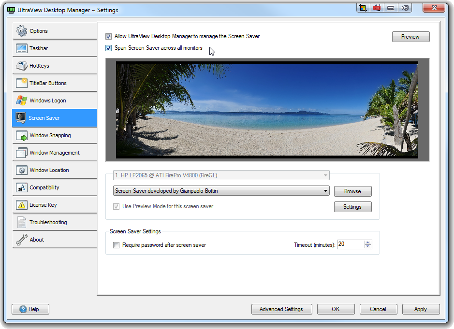Open the Window Location page

point(55,170)
